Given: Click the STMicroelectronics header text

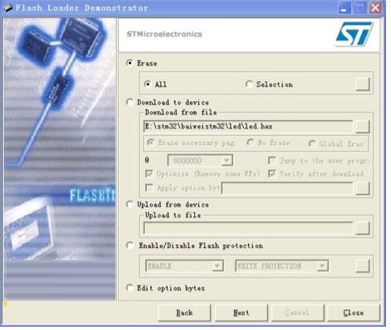Looking at the screenshot, I should [164, 34].
